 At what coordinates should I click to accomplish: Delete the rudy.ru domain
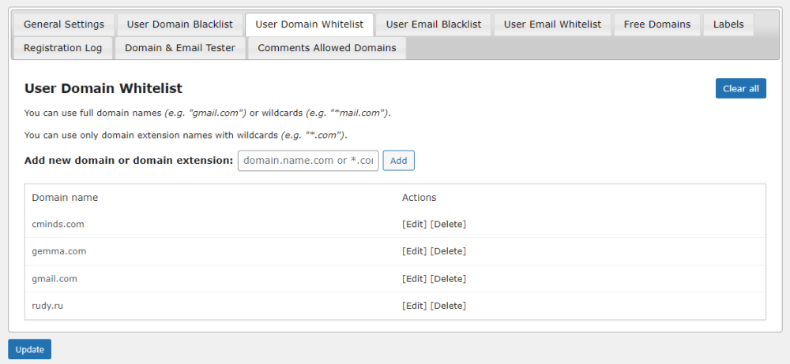448,306
